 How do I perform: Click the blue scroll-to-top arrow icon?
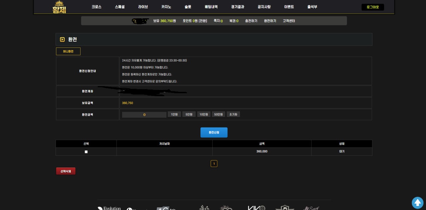tap(417, 202)
